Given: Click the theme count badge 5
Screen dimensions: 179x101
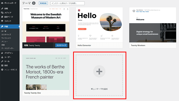Looking at the screenshot, I should pyautogui.click(x=34, y=3).
